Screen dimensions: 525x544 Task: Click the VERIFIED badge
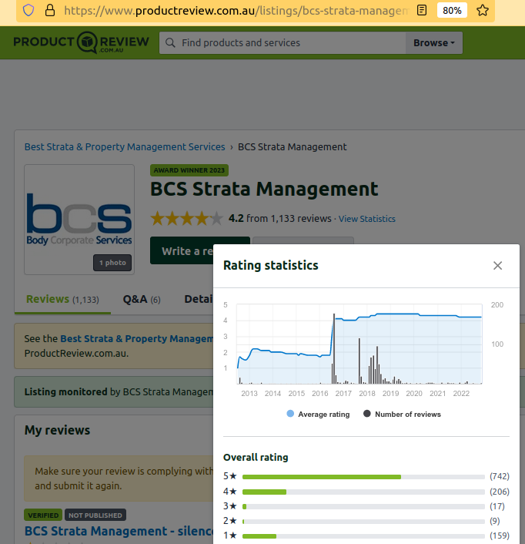pos(43,515)
